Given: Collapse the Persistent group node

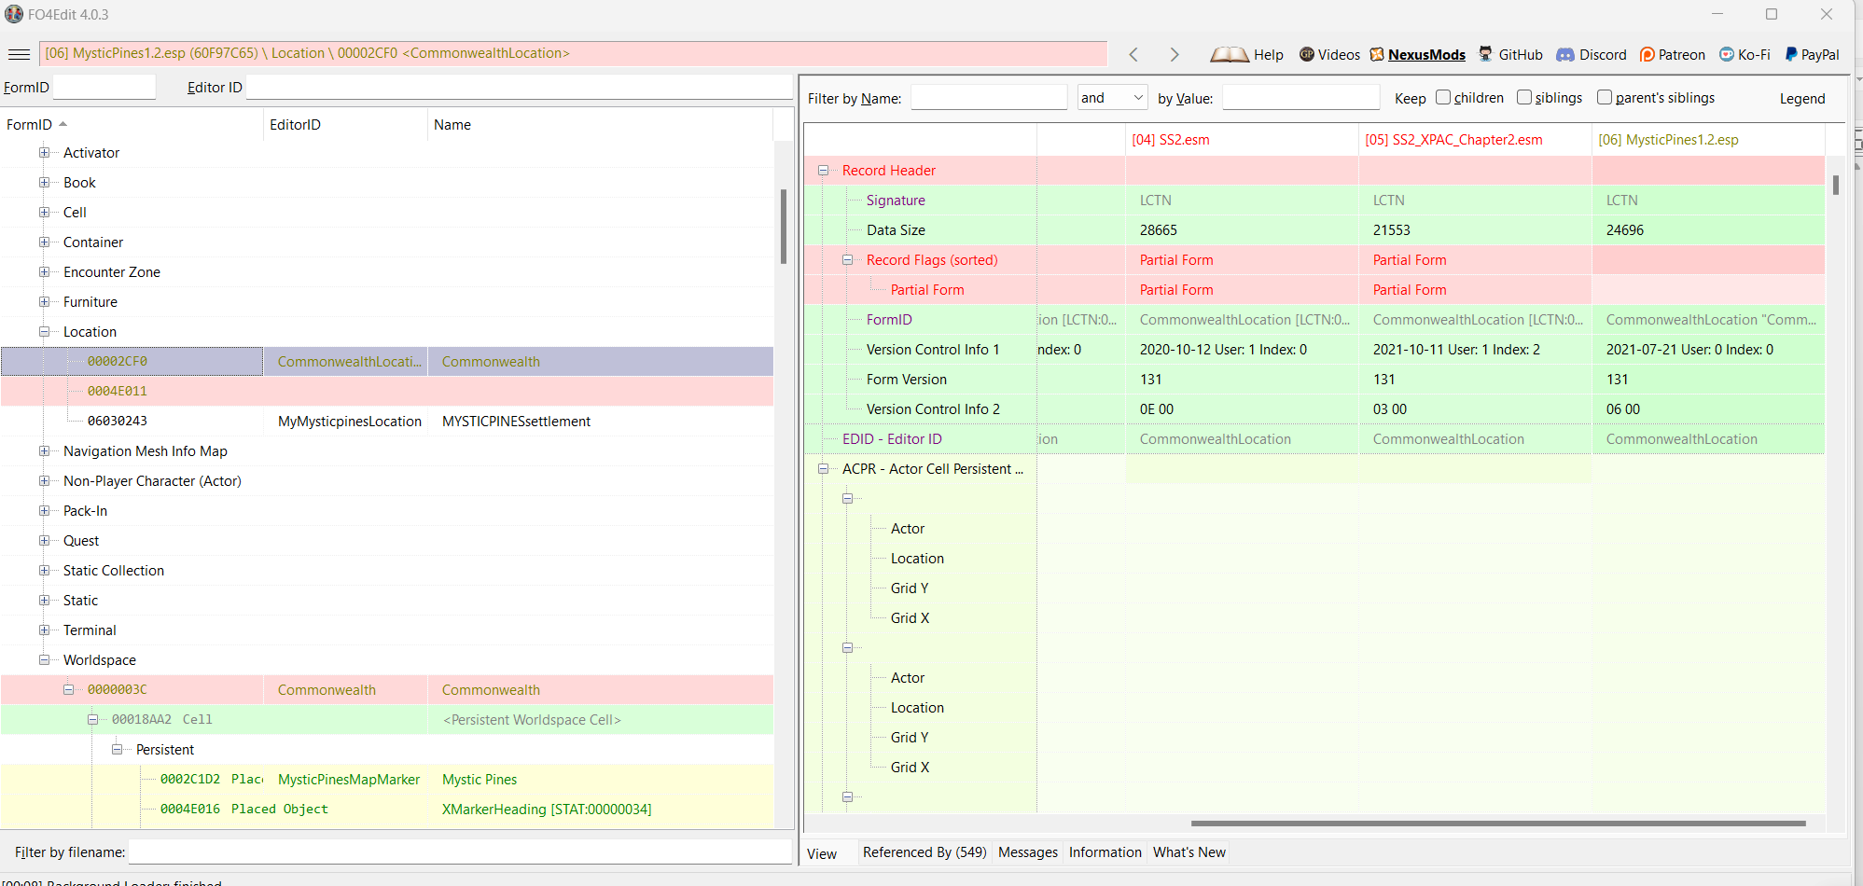Looking at the screenshot, I should [117, 749].
